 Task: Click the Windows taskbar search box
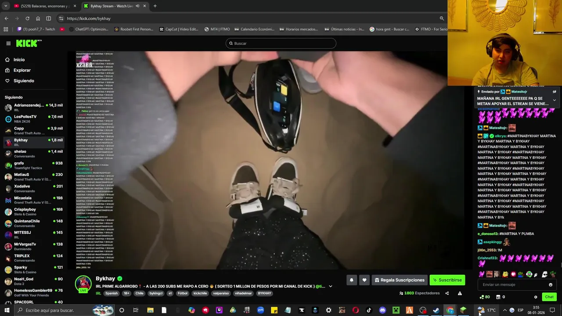click(x=65, y=310)
